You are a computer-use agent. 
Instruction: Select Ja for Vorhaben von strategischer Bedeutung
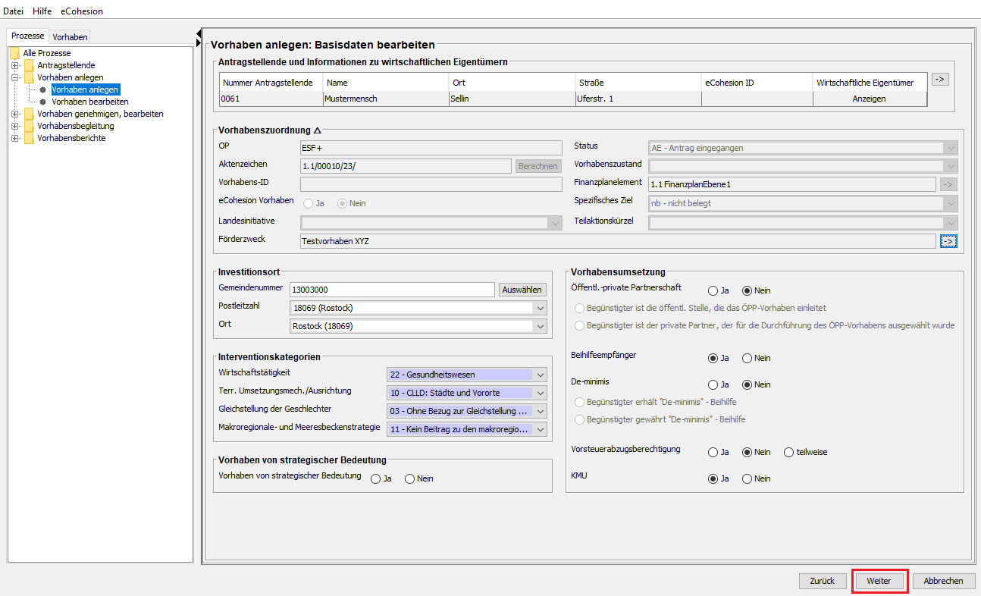(x=375, y=478)
